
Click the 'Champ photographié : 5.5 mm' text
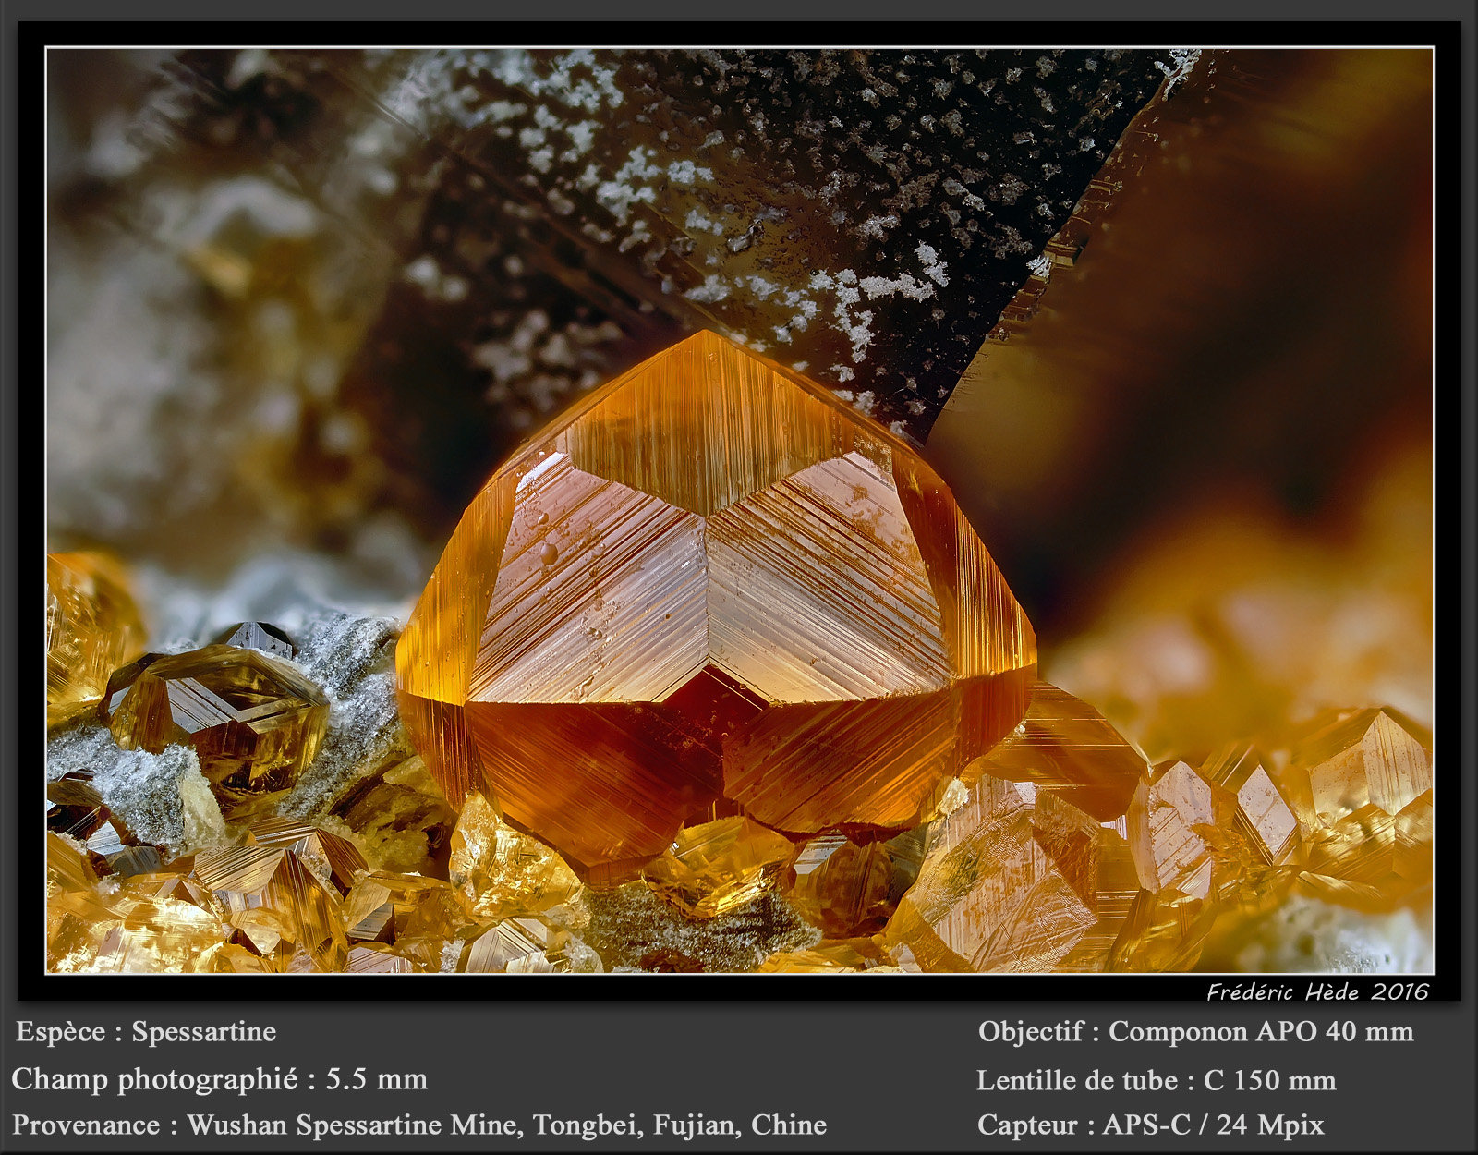tap(220, 1079)
